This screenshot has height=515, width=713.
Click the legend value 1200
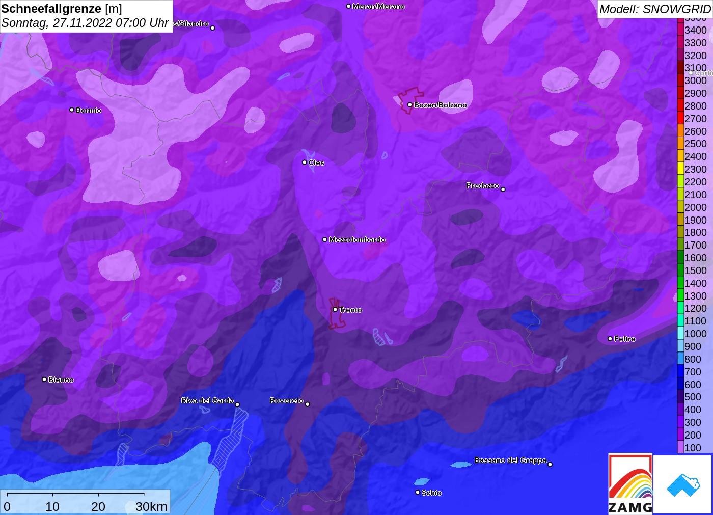(x=696, y=308)
